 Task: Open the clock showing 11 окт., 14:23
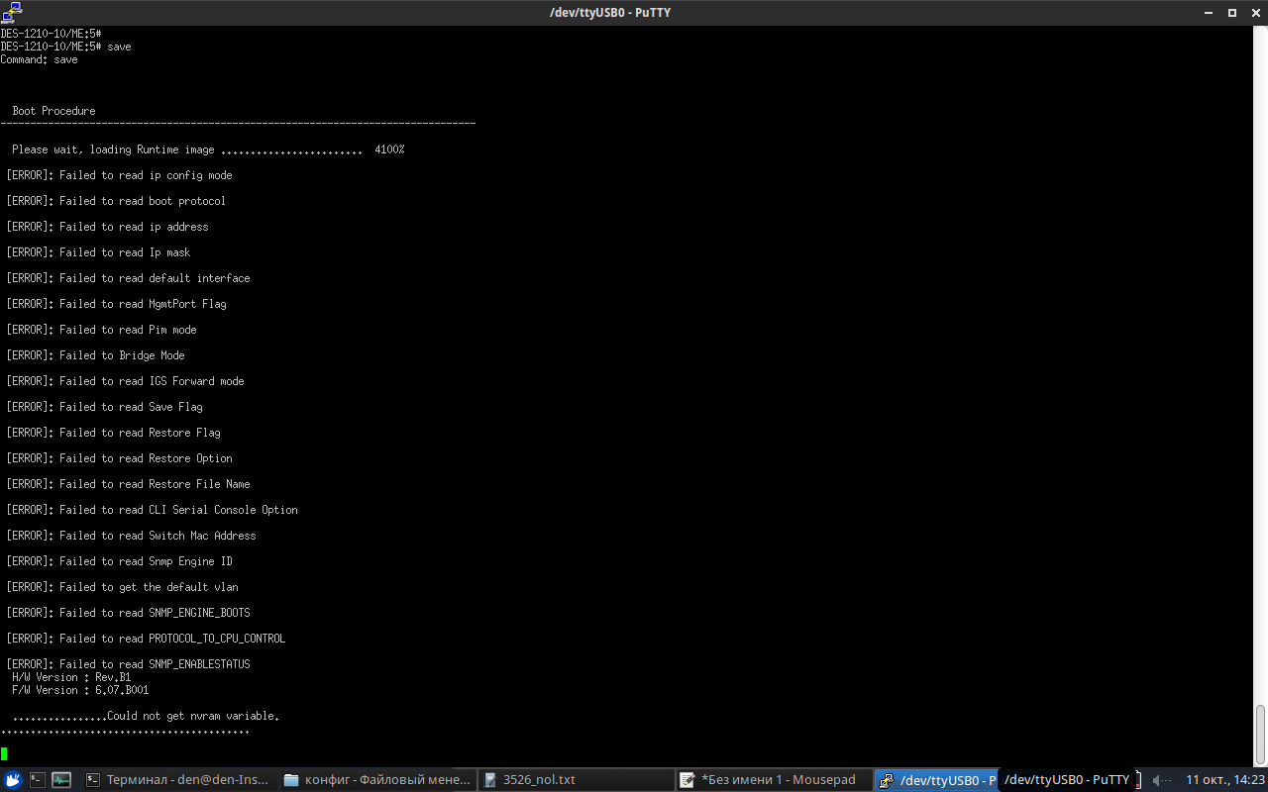coord(1224,780)
